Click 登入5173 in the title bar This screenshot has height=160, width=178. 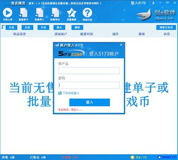[x=138, y=3]
